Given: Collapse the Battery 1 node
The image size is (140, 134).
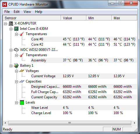Looking at the screenshot, I should click(11, 66).
